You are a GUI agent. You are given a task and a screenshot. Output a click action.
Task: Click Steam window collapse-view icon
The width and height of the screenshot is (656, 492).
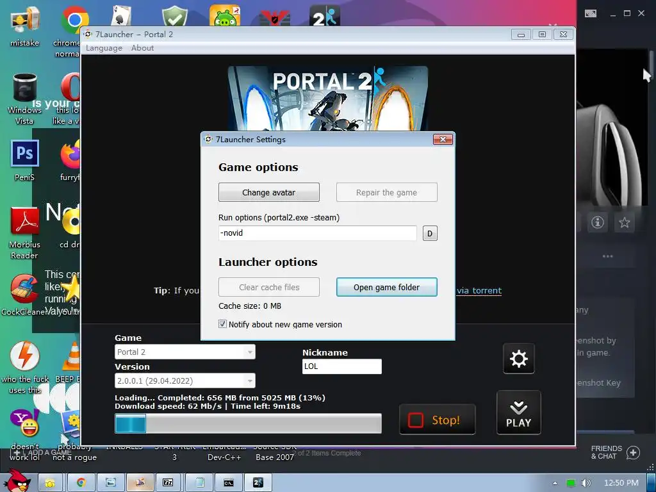point(590,13)
